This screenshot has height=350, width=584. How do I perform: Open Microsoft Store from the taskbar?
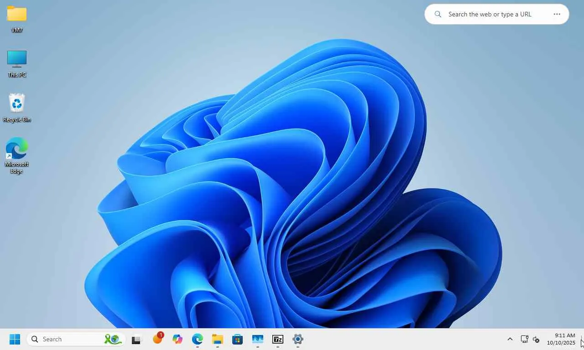click(x=238, y=339)
